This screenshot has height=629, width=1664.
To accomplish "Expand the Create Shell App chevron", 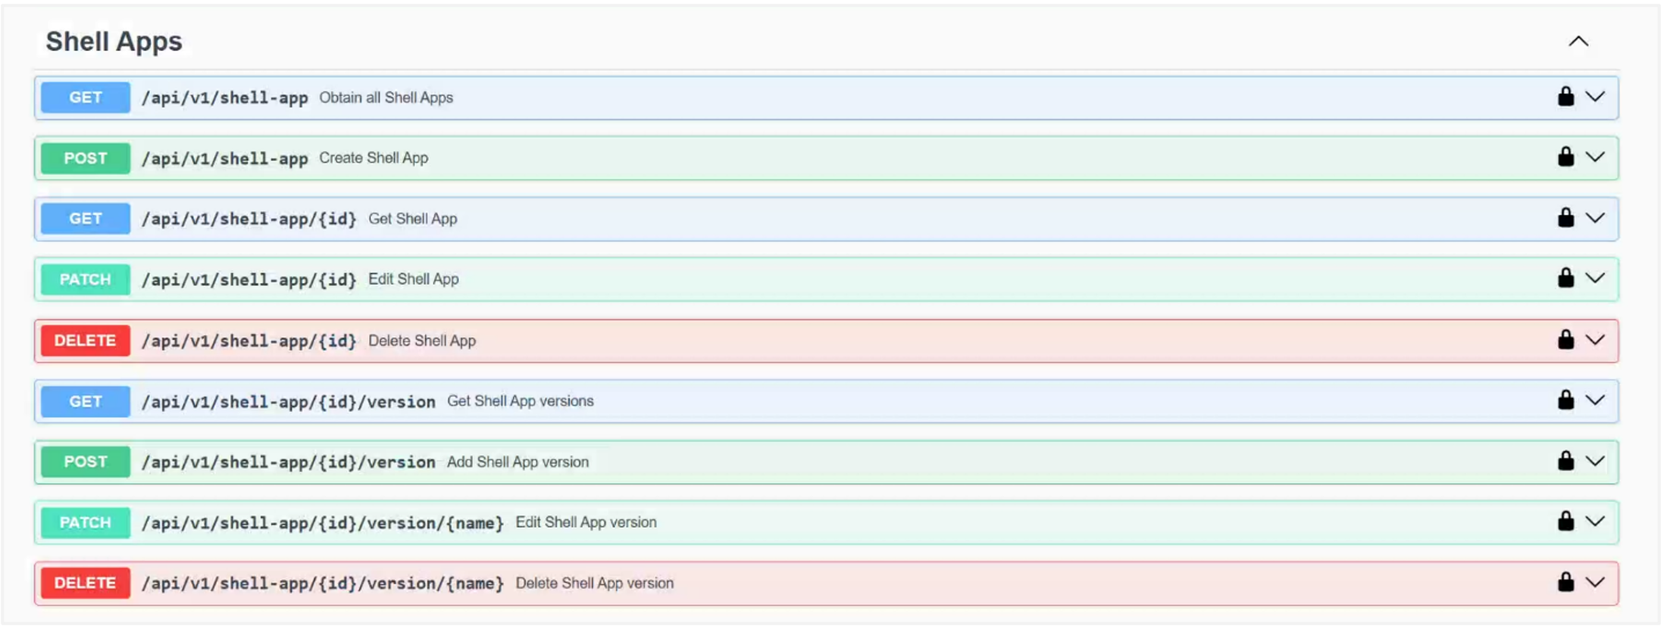I will pyautogui.click(x=1595, y=157).
